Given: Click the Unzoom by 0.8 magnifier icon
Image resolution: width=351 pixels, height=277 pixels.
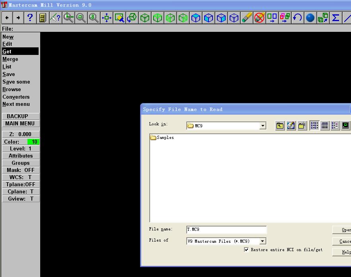Looking at the screenshot, I should coord(94,18).
